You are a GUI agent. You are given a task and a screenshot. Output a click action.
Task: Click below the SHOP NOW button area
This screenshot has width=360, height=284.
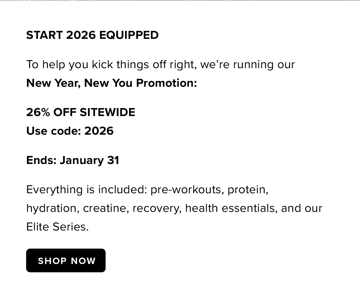66,279
